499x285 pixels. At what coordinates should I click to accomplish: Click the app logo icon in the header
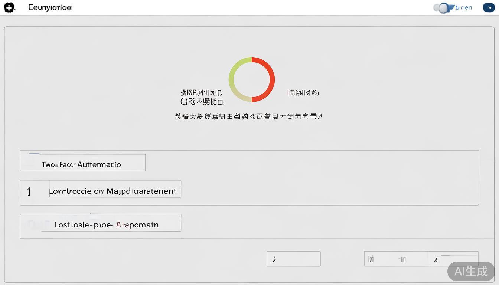(x=9, y=7)
